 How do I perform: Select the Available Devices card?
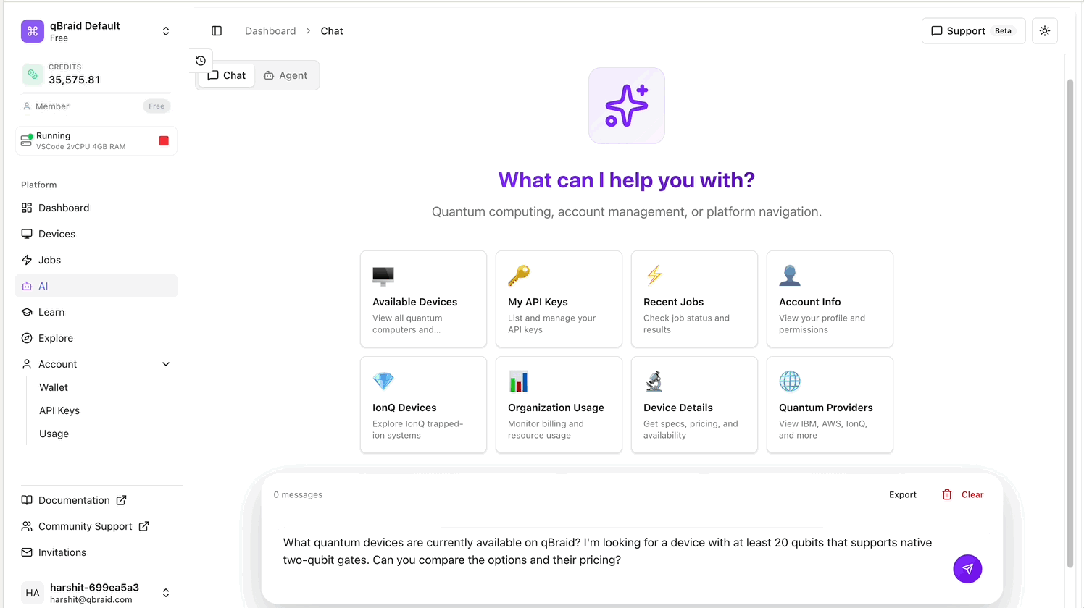(x=423, y=299)
